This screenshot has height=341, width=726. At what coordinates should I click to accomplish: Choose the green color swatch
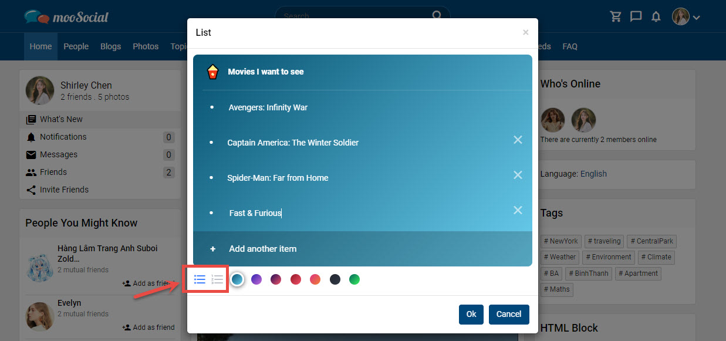point(354,279)
